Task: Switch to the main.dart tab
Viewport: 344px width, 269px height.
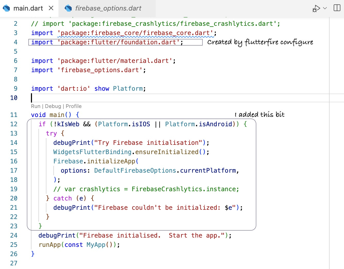Action: tap(28, 8)
